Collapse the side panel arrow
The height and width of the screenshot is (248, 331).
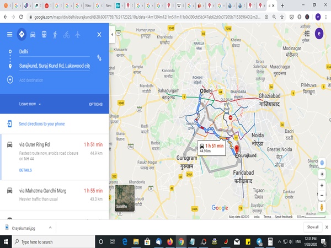click(x=112, y=35)
